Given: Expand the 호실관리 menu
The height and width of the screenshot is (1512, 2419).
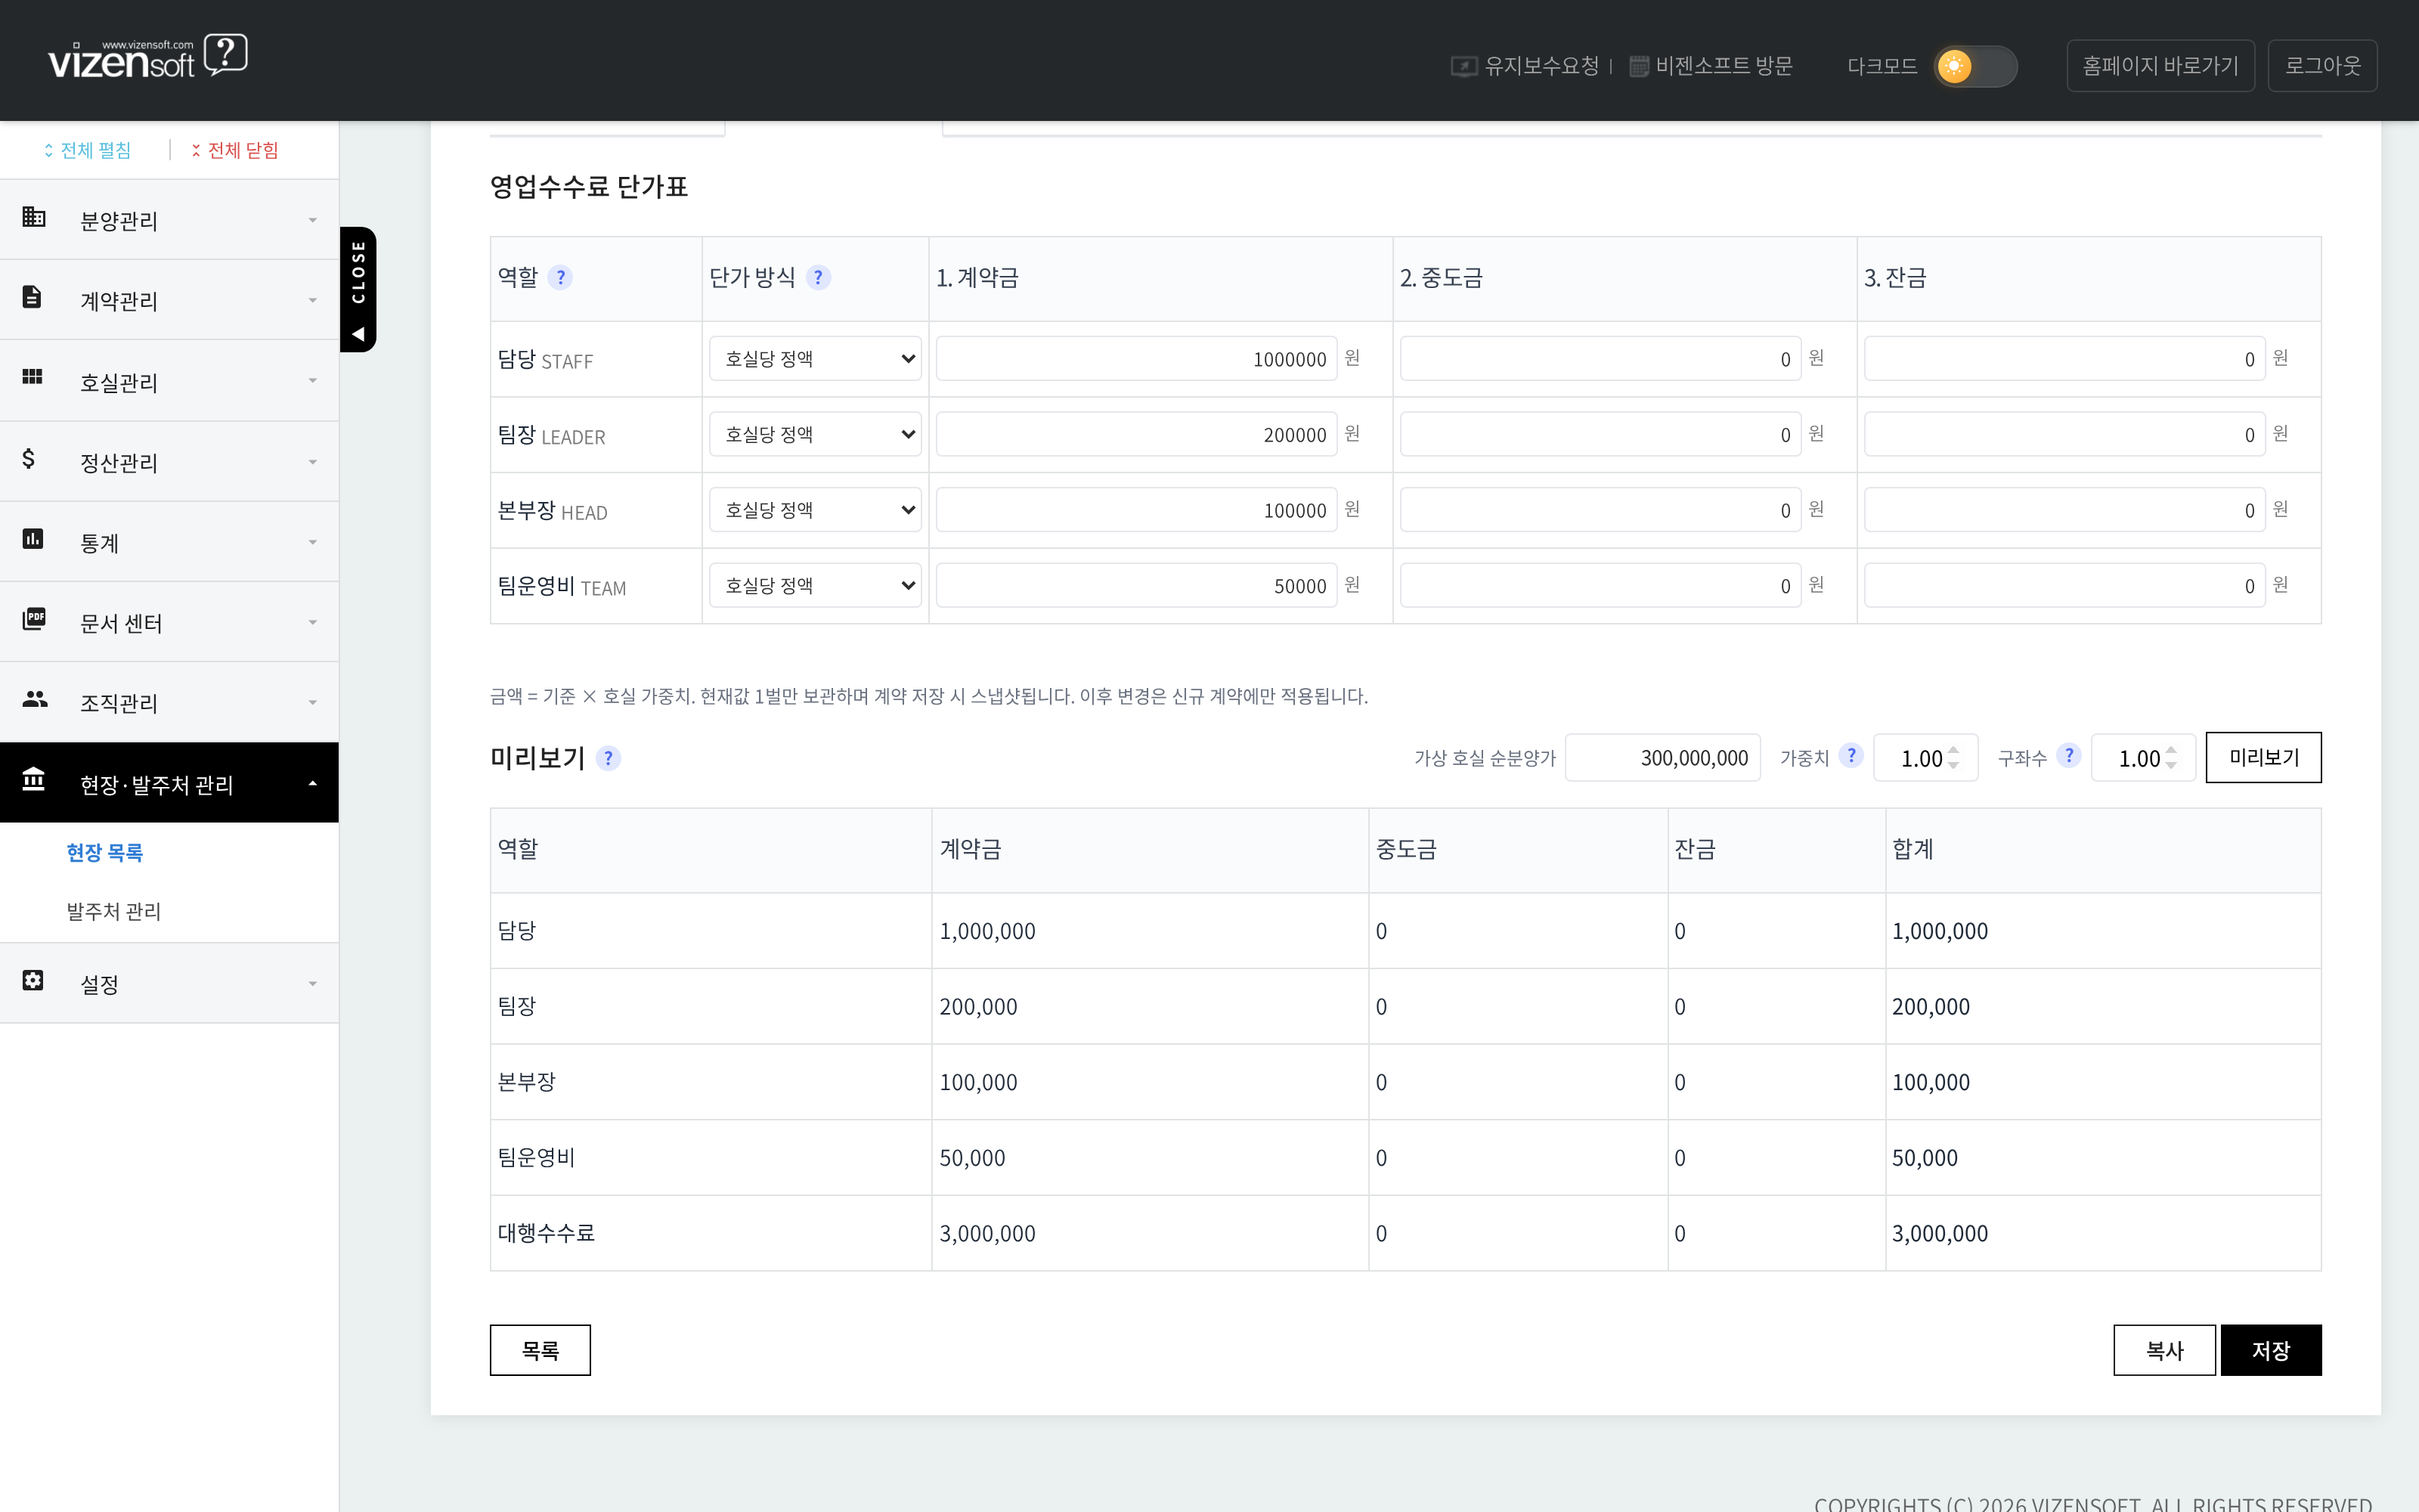Looking at the screenshot, I should 169,381.
